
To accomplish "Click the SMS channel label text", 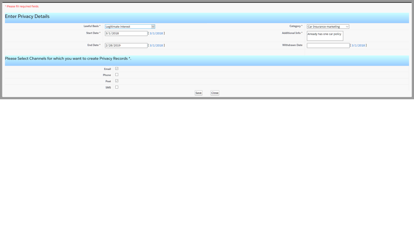I will pos(108,87).
